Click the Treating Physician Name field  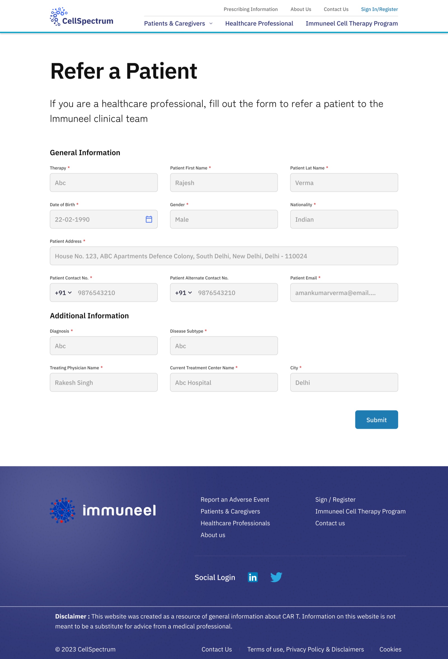pyautogui.click(x=104, y=382)
